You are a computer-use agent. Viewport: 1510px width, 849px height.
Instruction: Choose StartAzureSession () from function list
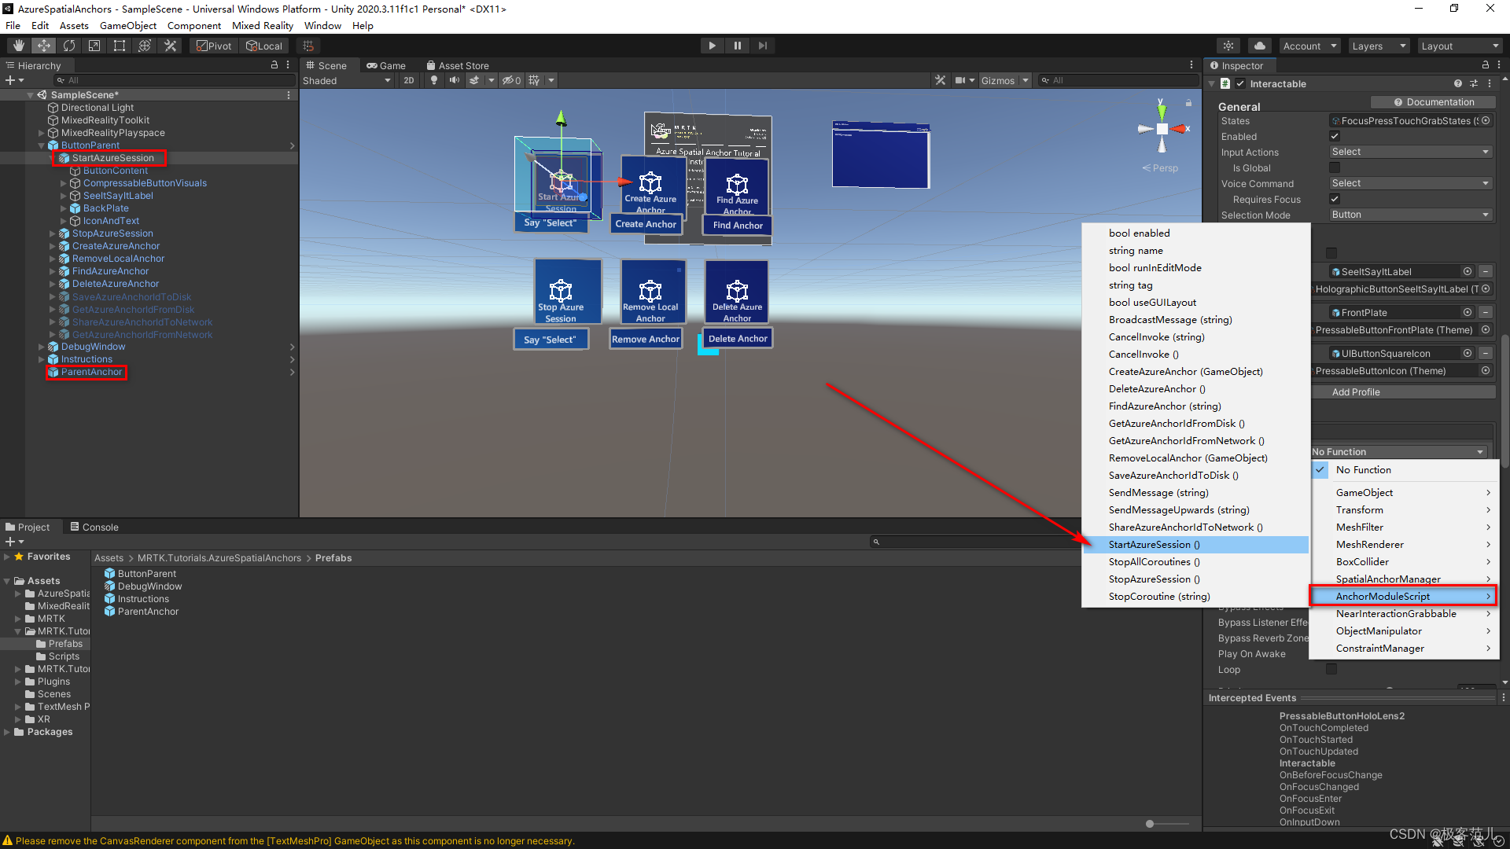pos(1154,545)
